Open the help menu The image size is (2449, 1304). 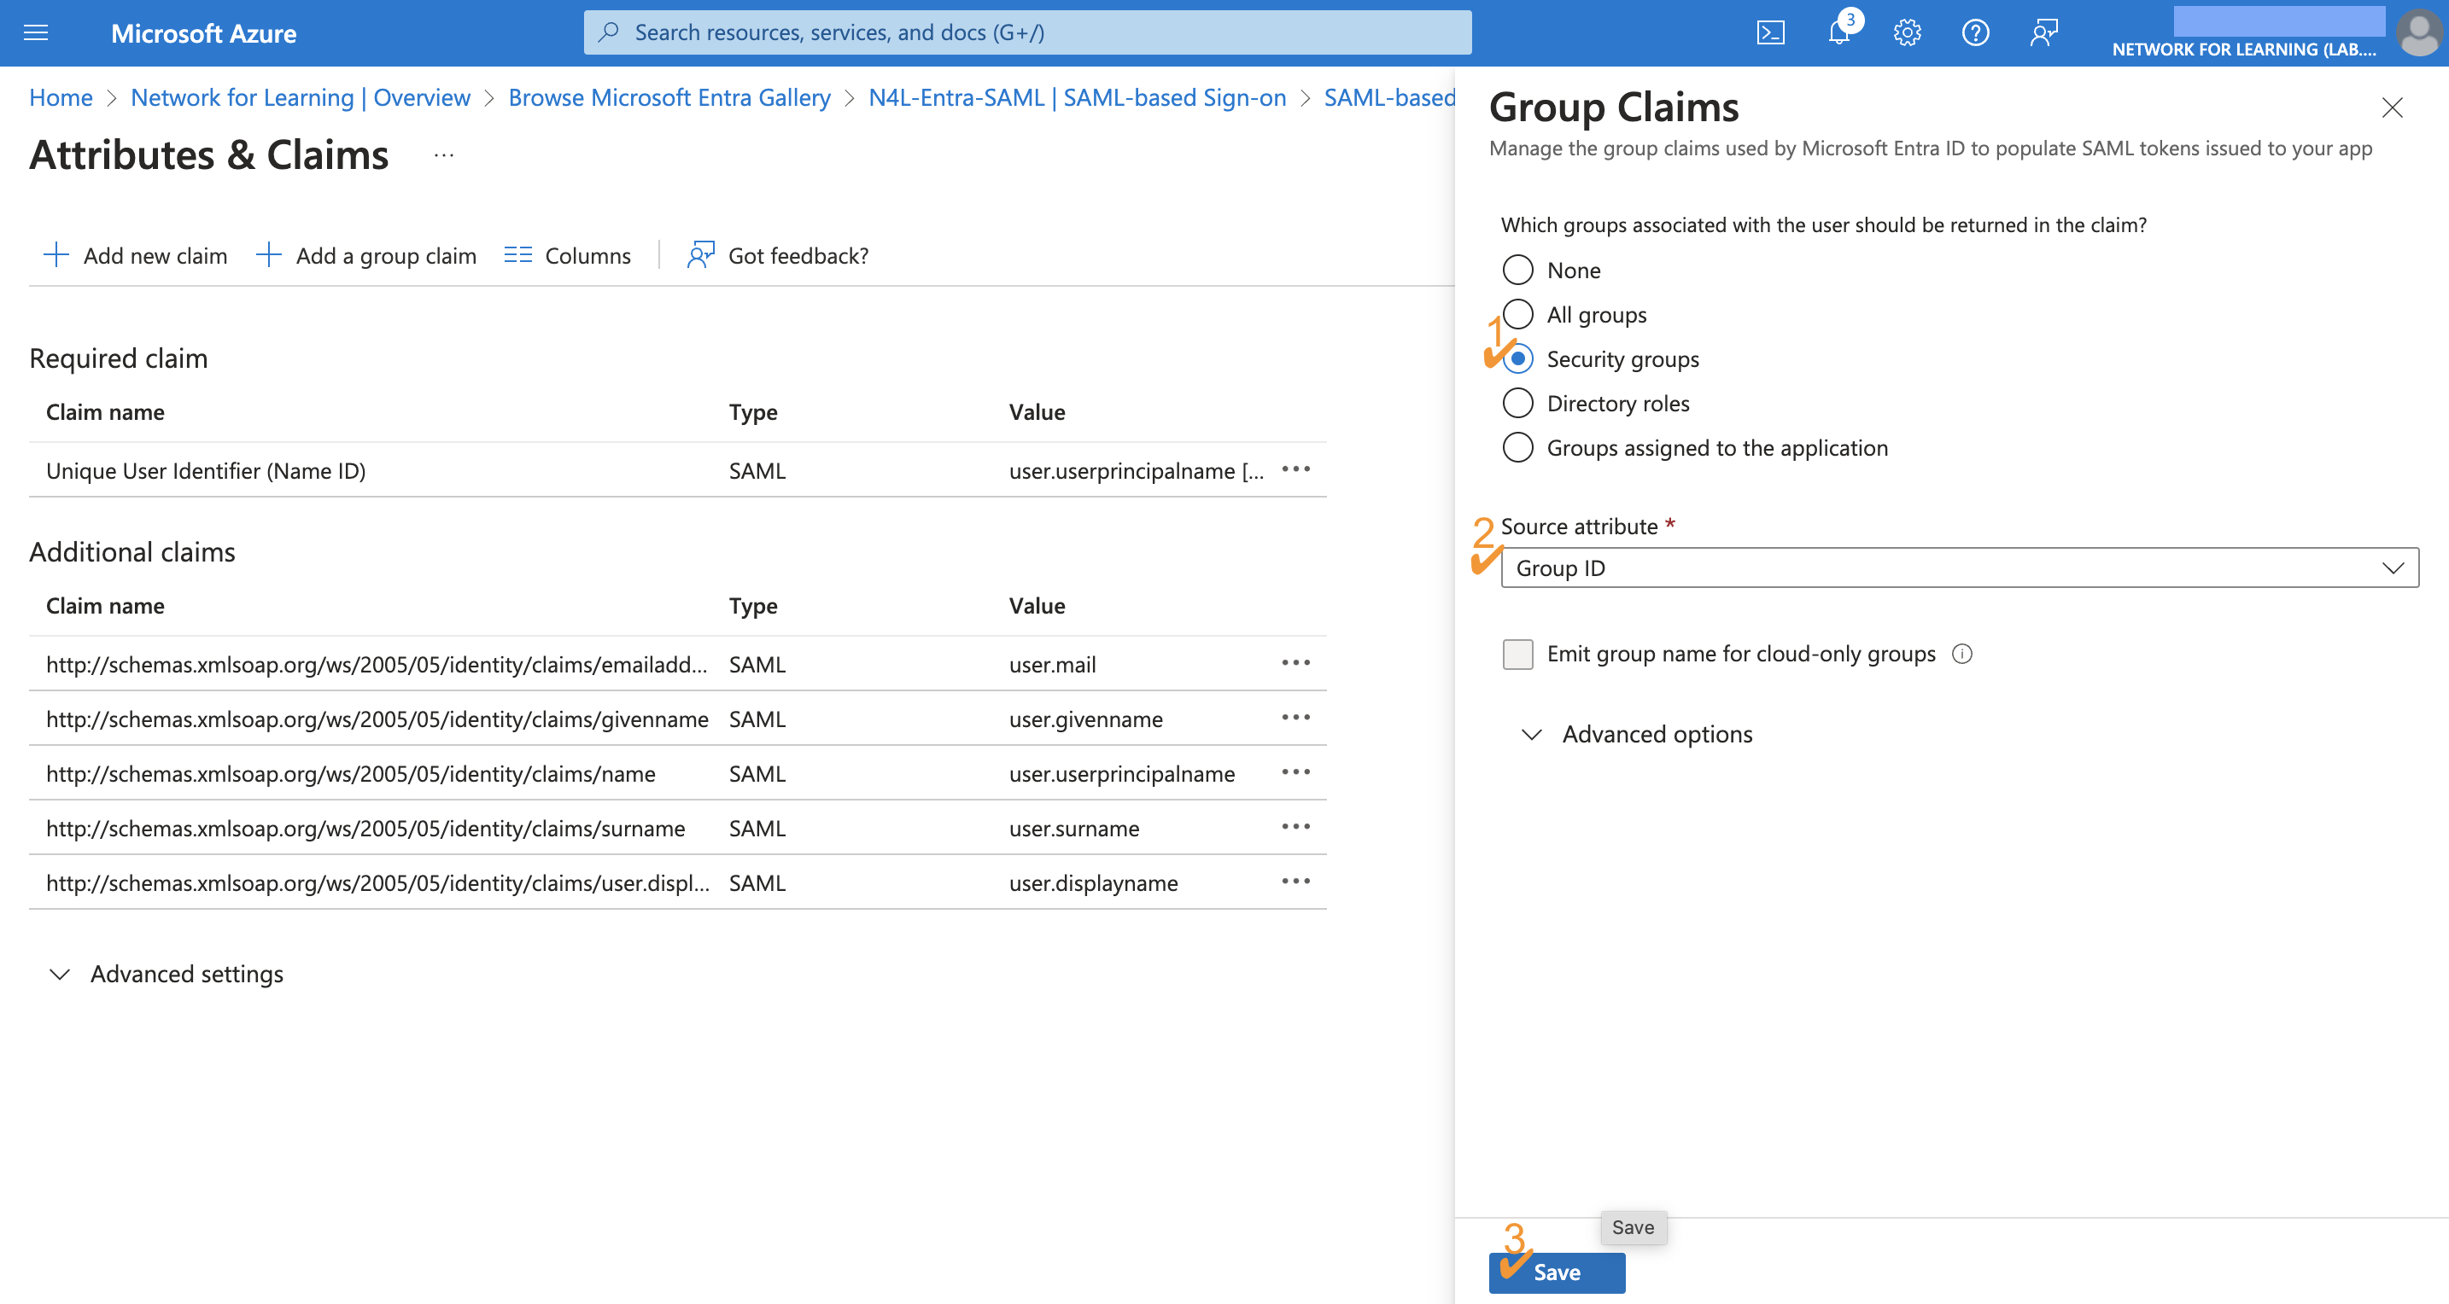click(1974, 32)
